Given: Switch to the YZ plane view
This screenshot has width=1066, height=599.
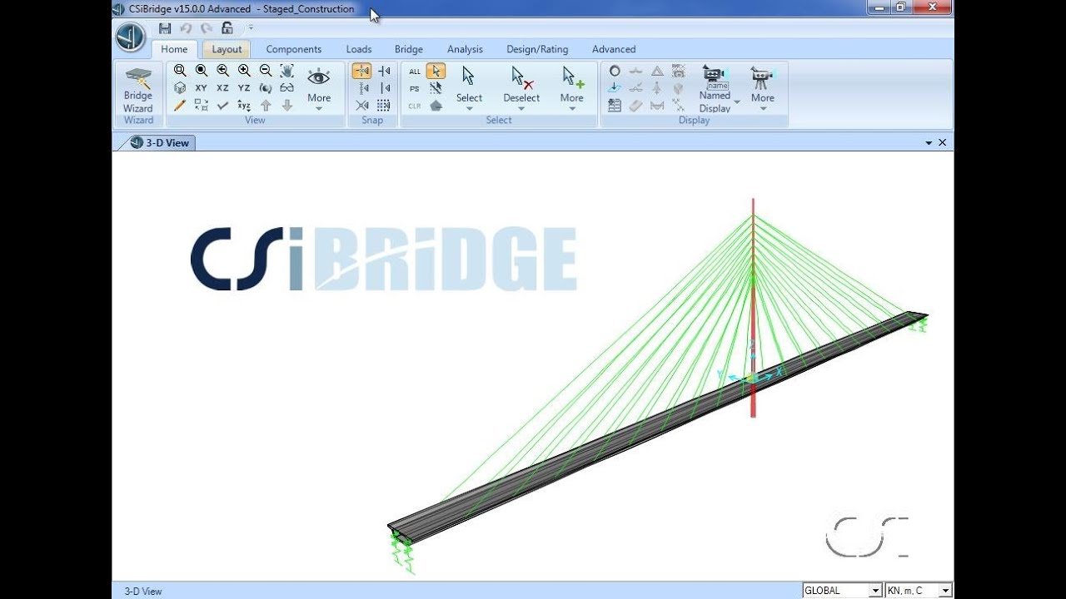Looking at the screenshot, I should [x=244, y=87].
